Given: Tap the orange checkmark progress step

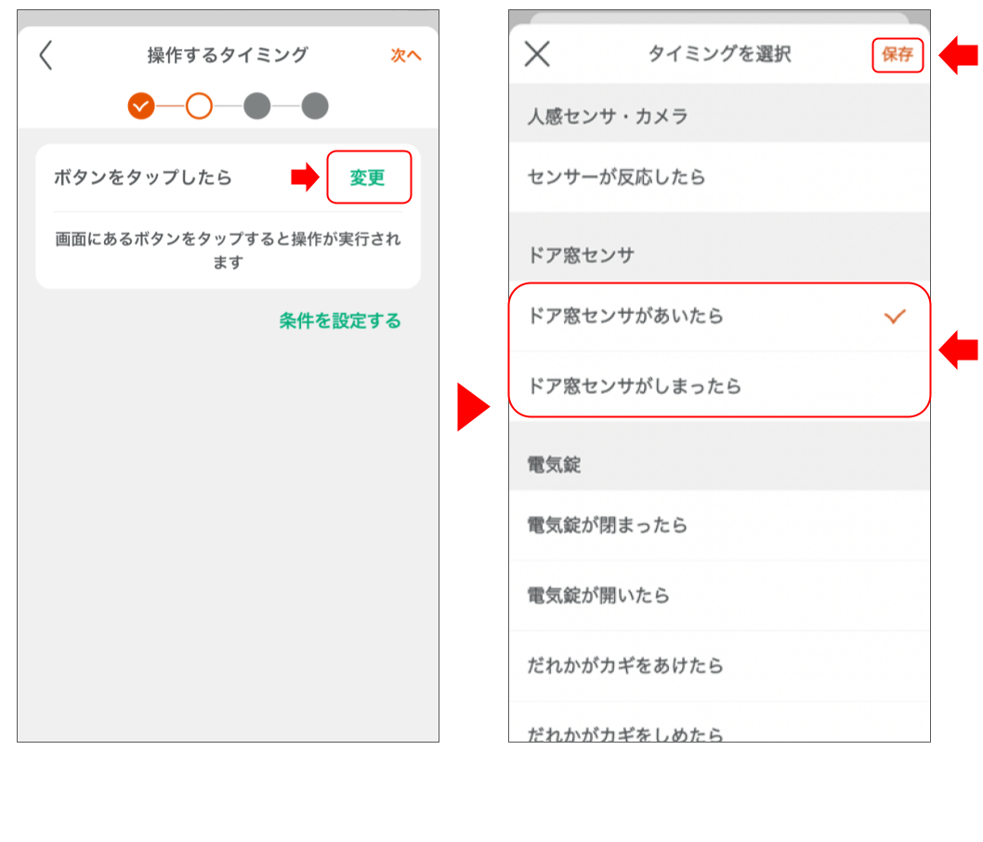Looking at the screenshot, I should pyautogui.click(x=141, y=105).
